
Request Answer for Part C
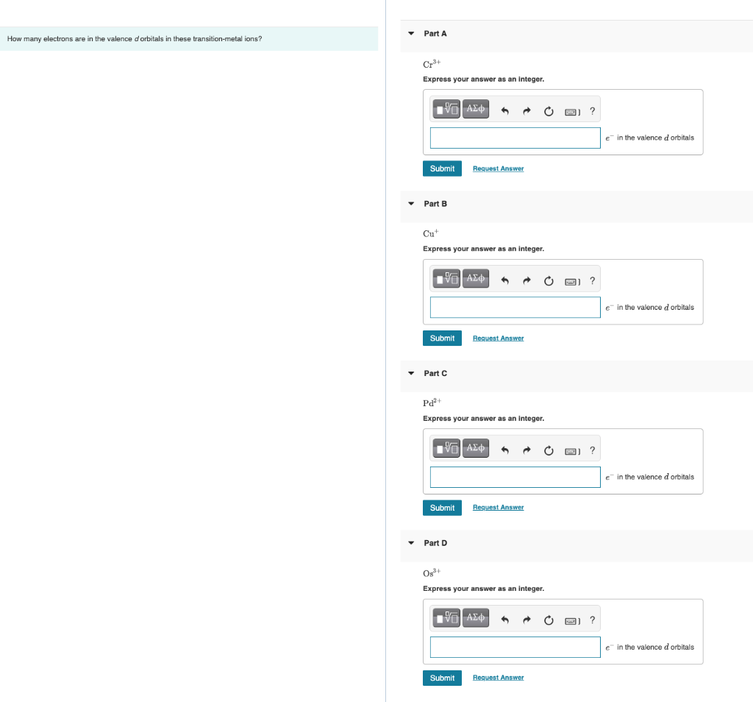tap(498, 508)
